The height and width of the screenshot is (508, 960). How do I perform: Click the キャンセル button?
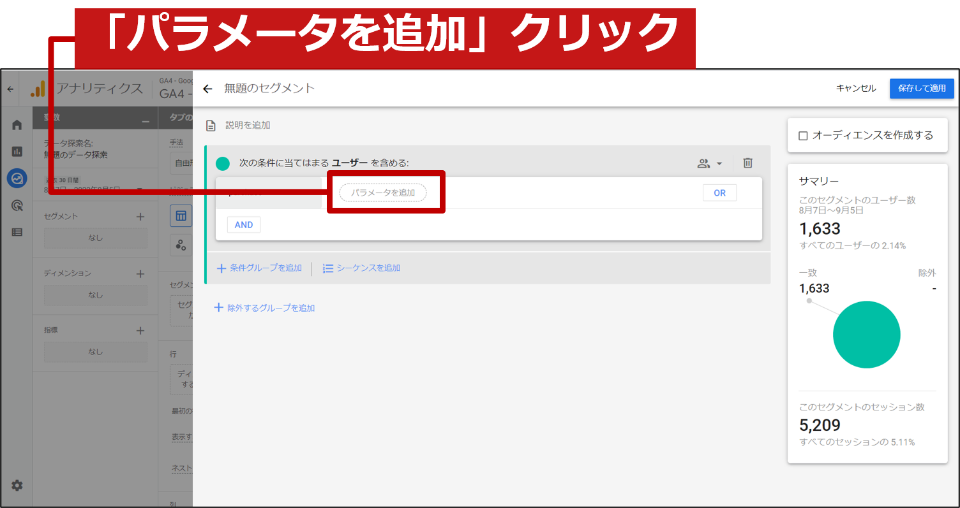click(x=856, y=89)
